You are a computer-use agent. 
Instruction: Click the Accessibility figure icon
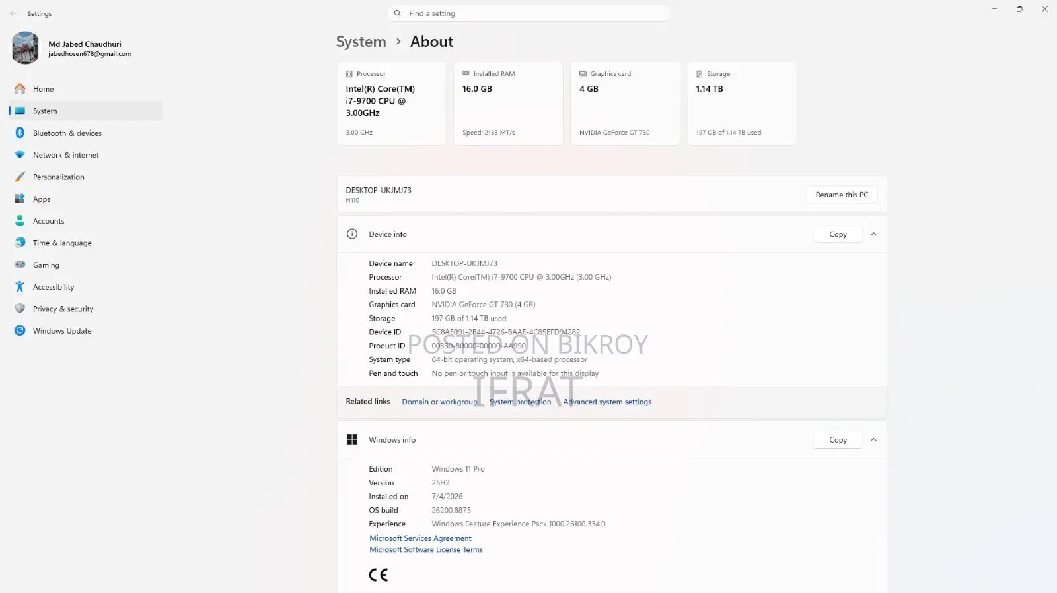pos(20,287)
